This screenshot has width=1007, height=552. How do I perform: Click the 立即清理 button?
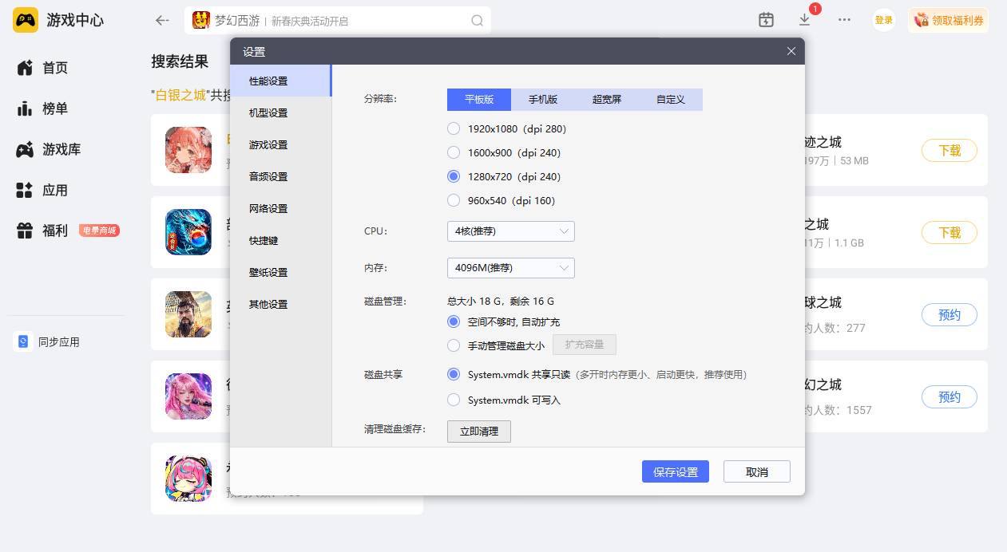pyautogui.click(x=479, y=431)
